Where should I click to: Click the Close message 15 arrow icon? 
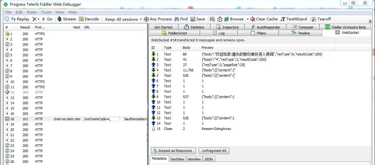(153, 129)
